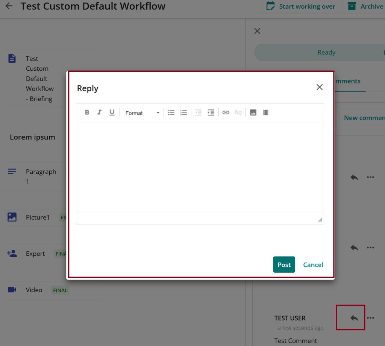The height and width of the screenshot is (346, 385).
Task: Toggle italic formatting in reply editor
Action: click(x=99, y=112)
